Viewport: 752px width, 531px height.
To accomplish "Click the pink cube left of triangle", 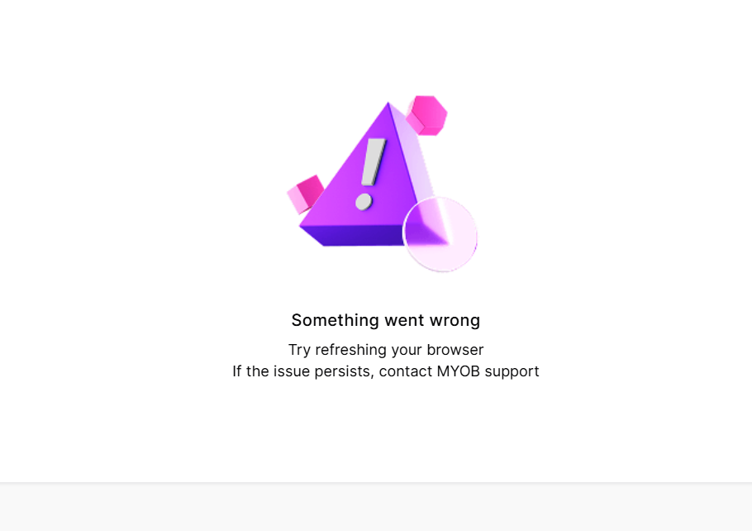I will coord(306,194).
